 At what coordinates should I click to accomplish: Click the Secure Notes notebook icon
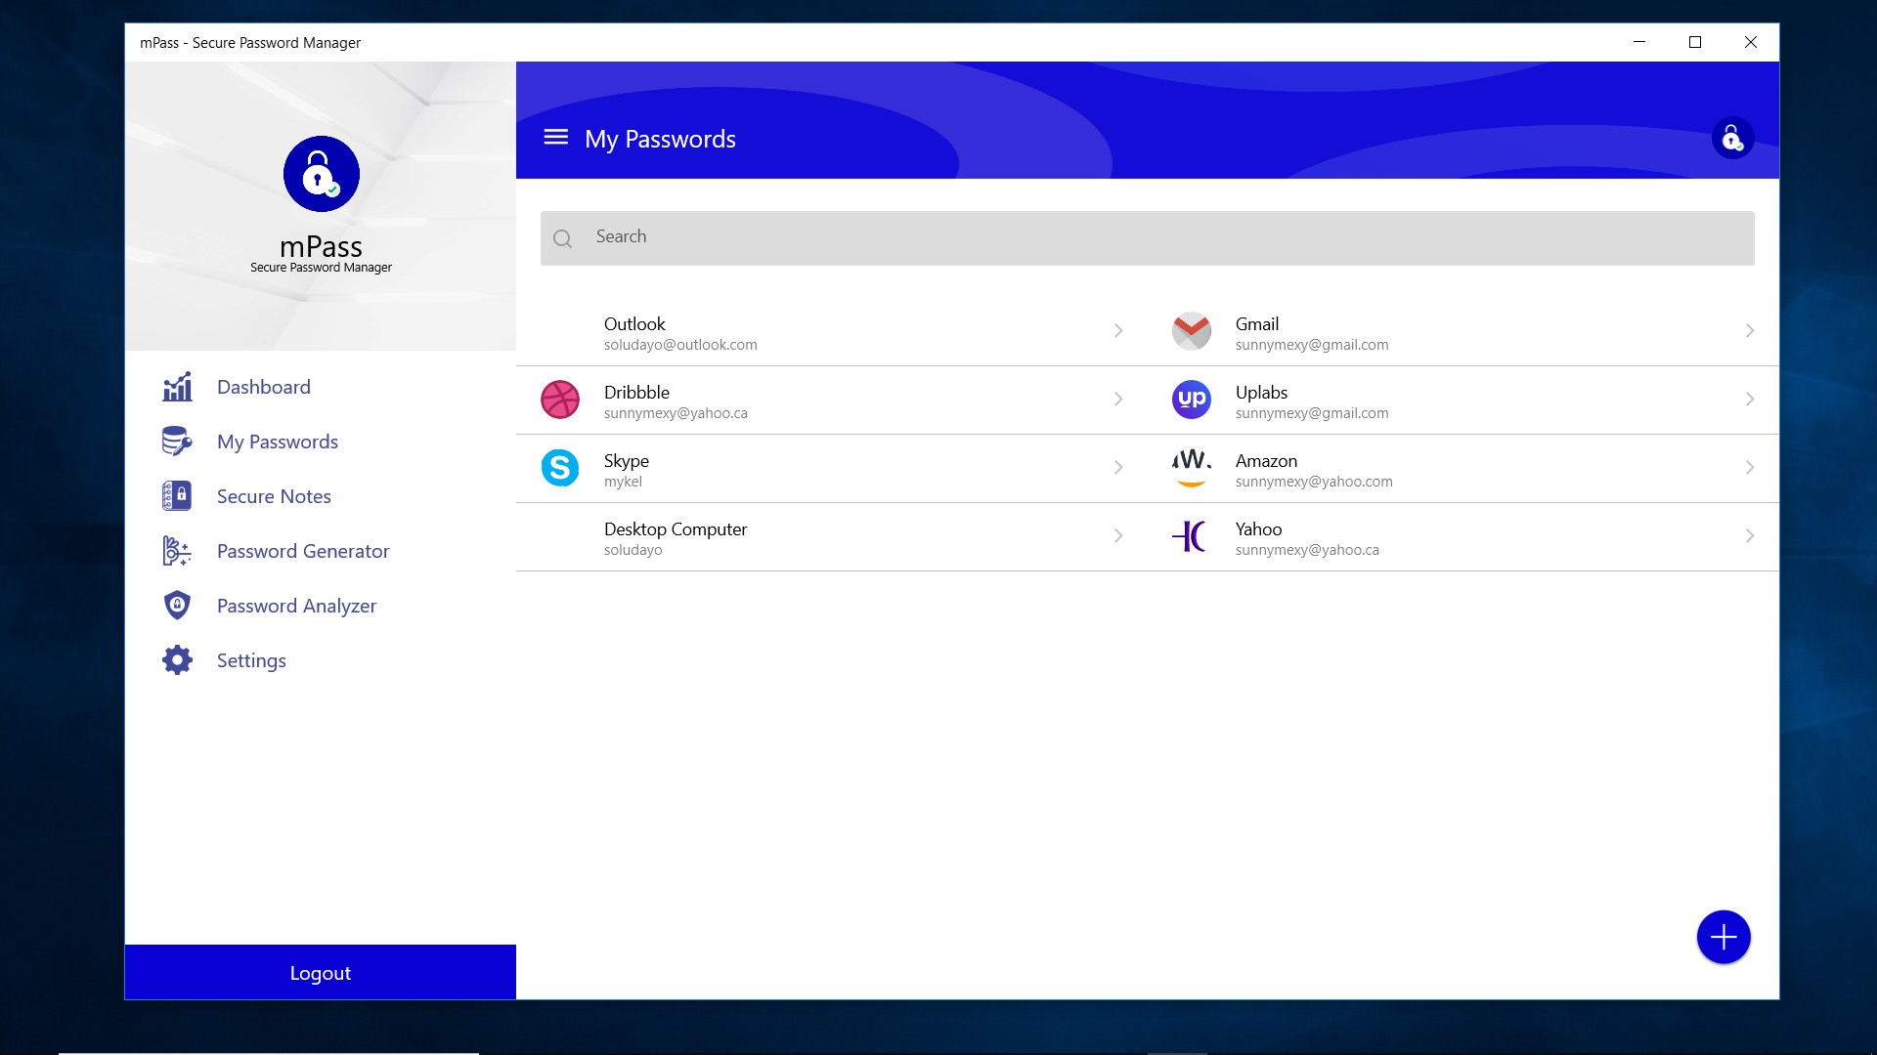(177, 496)
